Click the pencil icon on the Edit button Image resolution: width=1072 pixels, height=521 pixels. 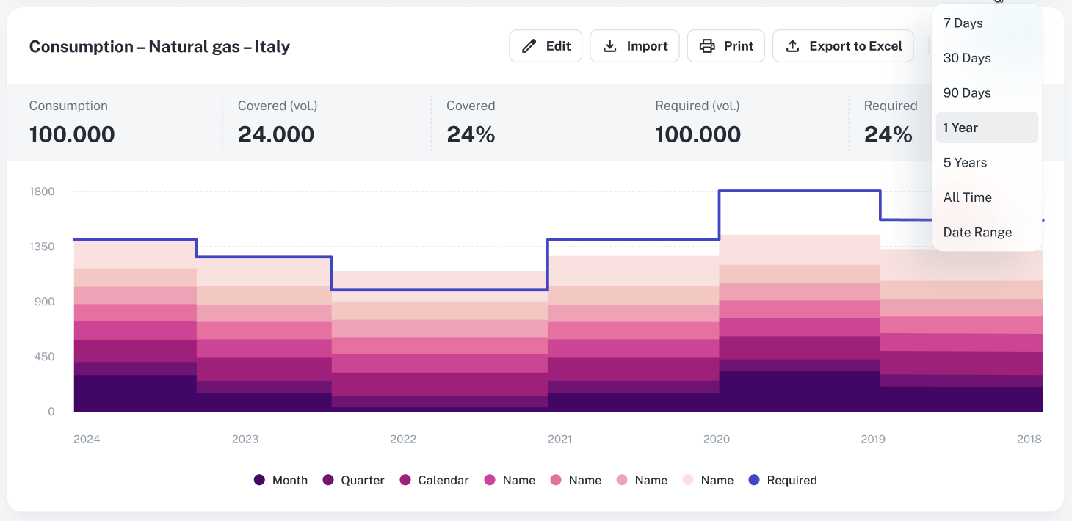coord(529,46)
